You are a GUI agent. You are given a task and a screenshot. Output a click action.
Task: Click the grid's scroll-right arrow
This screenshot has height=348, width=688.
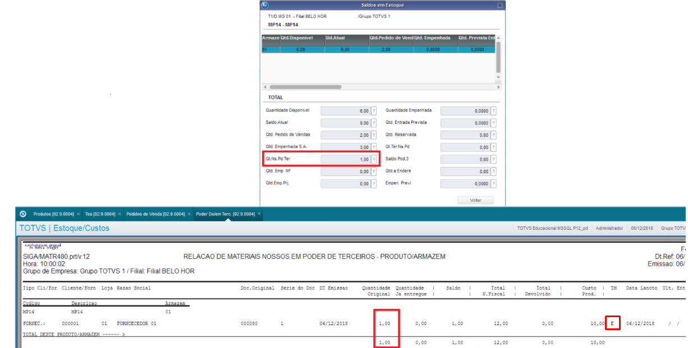coord(498,87)
